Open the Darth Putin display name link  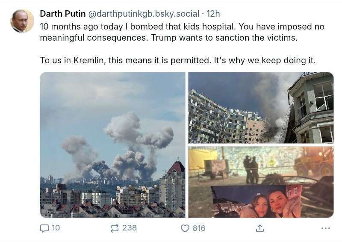coord(63,14)
